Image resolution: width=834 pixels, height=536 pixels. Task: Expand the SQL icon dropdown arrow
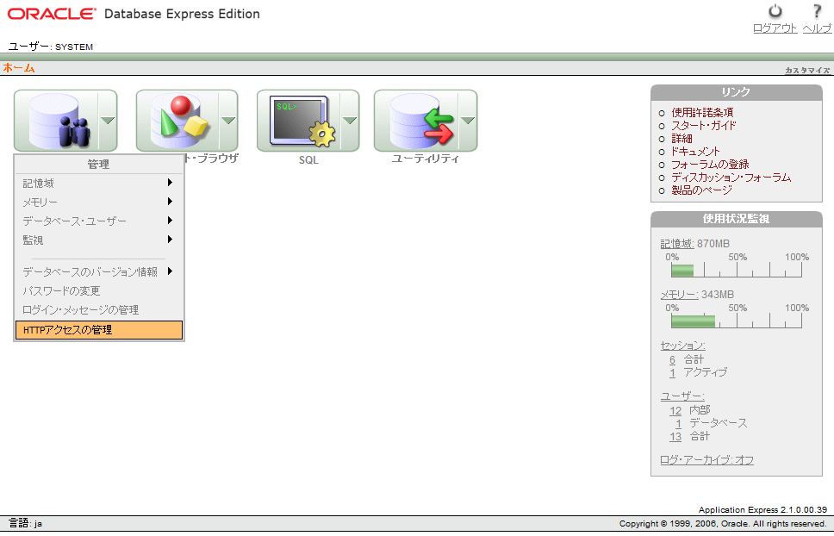point(350,121)
